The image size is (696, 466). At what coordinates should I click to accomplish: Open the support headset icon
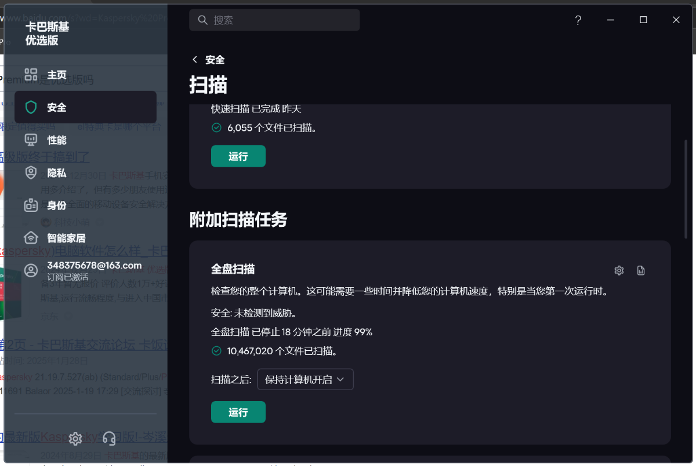[109, 439]
